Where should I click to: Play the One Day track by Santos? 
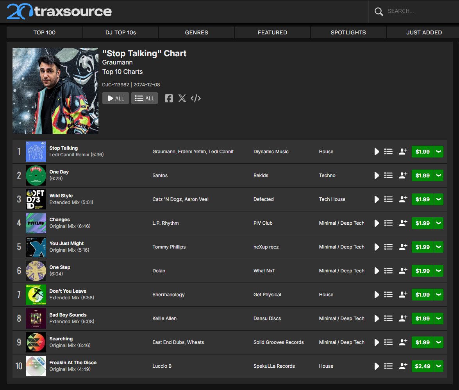point(377,175)
